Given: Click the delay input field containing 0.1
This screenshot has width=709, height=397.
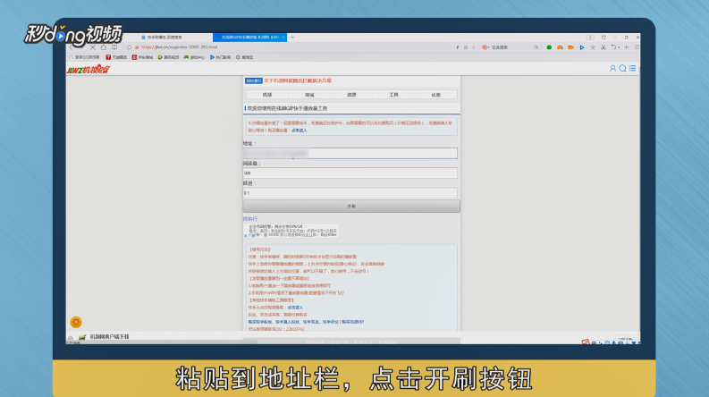Looking at the screenshot, I should [x=350, y=193].
